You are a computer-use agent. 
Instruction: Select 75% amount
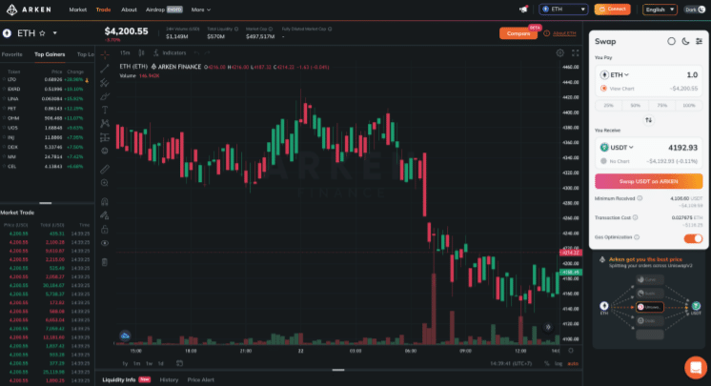(x=662, y=105)
